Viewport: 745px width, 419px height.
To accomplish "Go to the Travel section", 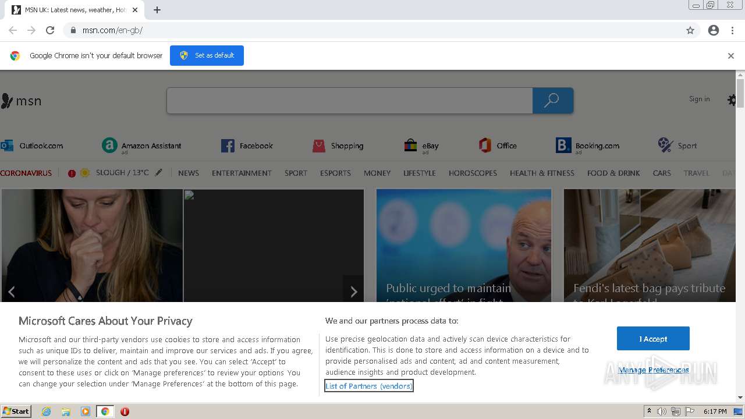I will click(696, 173).
